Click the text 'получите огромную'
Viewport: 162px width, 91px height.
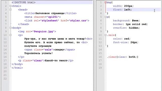(38, 46)
